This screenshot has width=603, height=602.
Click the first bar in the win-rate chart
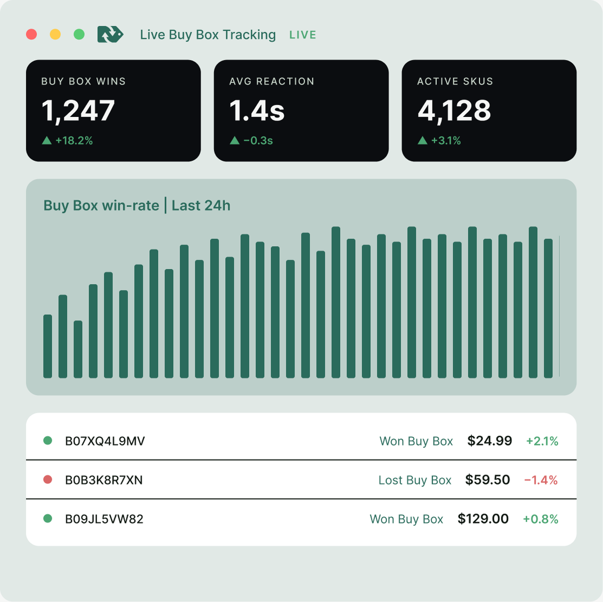48,346
